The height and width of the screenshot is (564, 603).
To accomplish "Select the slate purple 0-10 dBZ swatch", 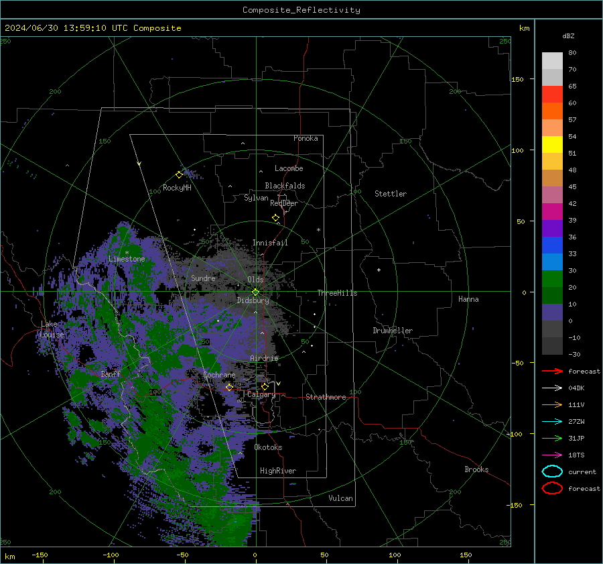I will 552,312.
